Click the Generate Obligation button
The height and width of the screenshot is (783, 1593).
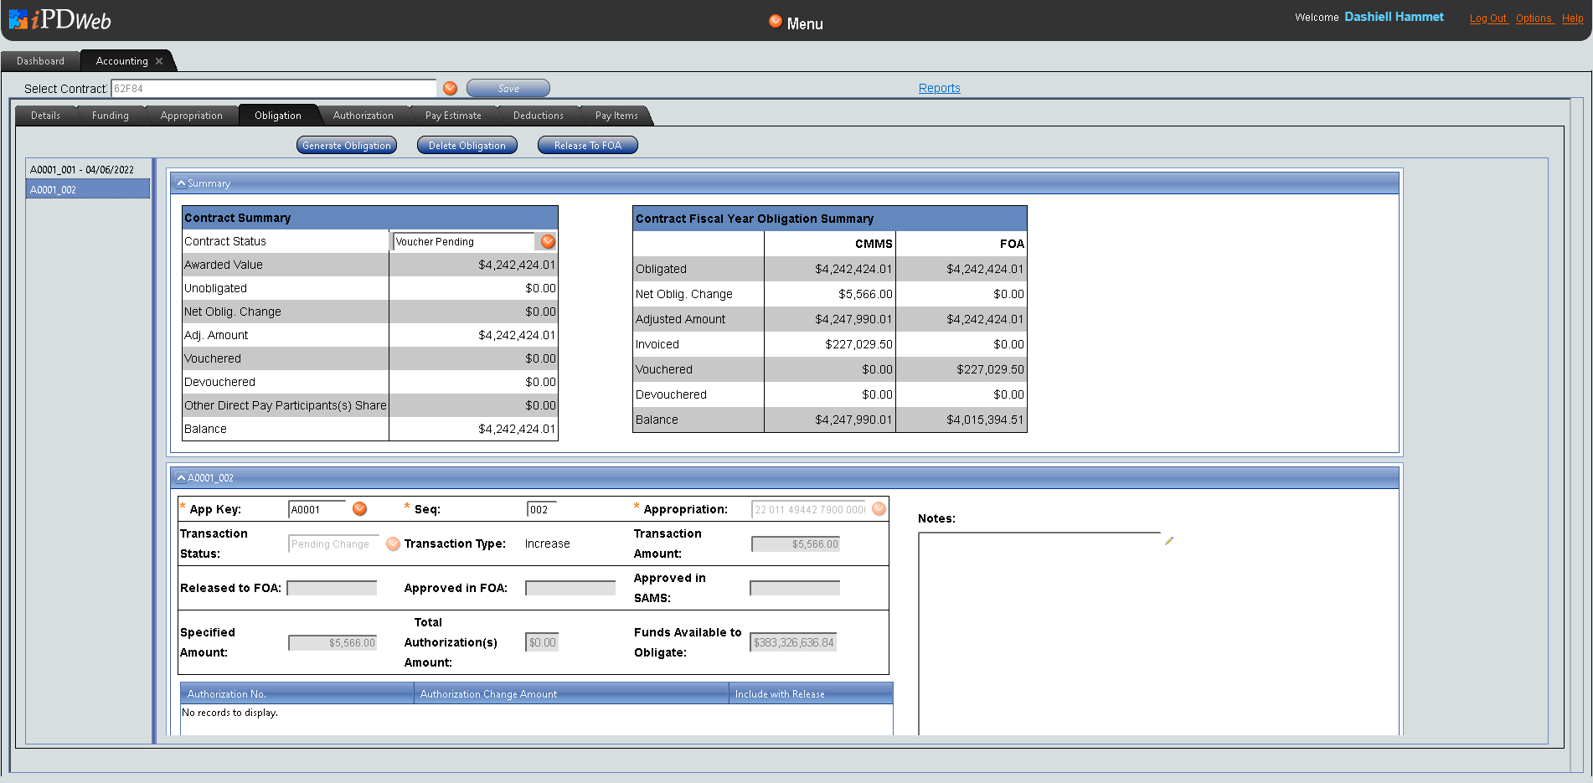coord(347,146)
